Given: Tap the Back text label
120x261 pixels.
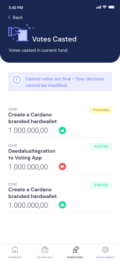Looking at the screenshot, I should [x=18, y=17].
